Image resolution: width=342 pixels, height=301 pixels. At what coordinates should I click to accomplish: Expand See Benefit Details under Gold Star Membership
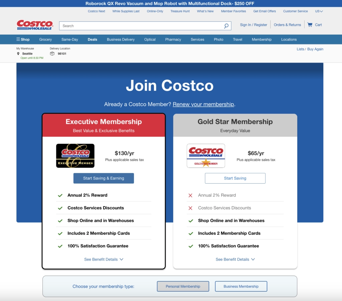[x=235, y=259]
